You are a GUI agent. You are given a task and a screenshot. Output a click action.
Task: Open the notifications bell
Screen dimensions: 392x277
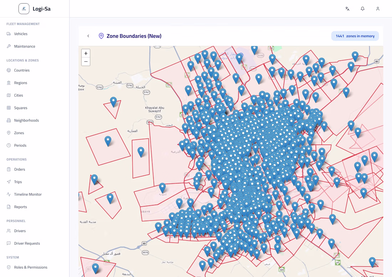pos(362,9)
